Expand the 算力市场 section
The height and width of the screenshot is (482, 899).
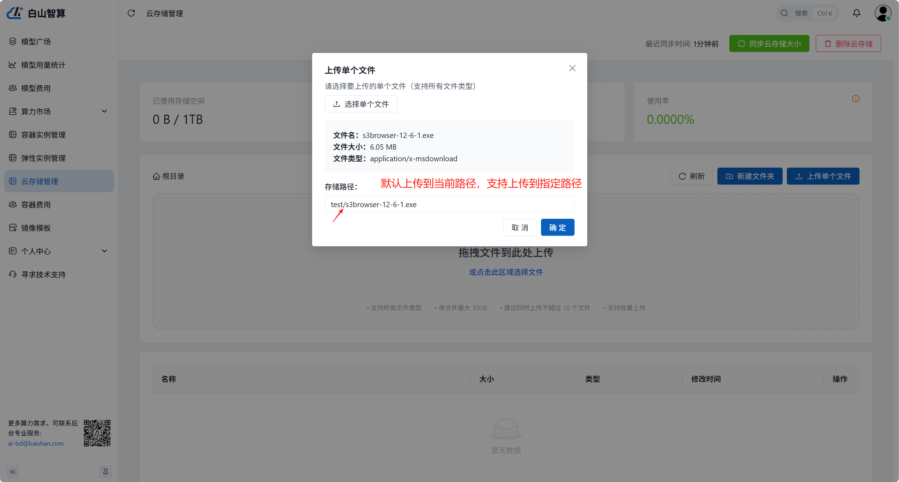click(x=104, y=111)
